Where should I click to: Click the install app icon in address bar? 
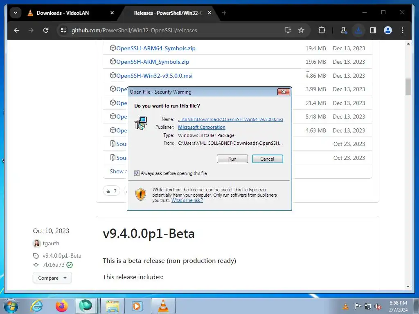(288, 30)
